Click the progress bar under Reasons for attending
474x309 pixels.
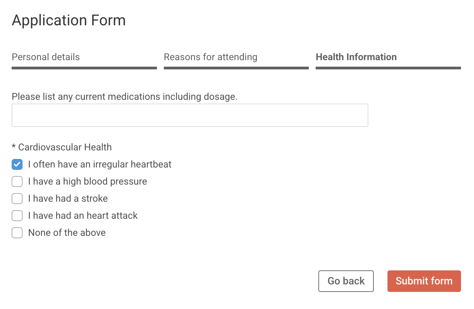coord(236,68)
